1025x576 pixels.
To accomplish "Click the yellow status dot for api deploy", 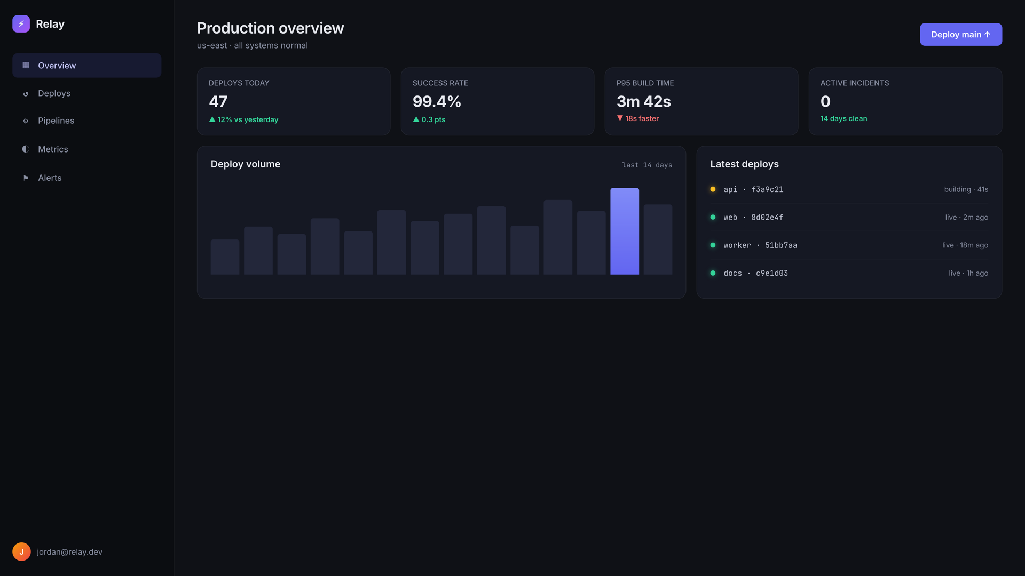I will [x=713, y=189].
